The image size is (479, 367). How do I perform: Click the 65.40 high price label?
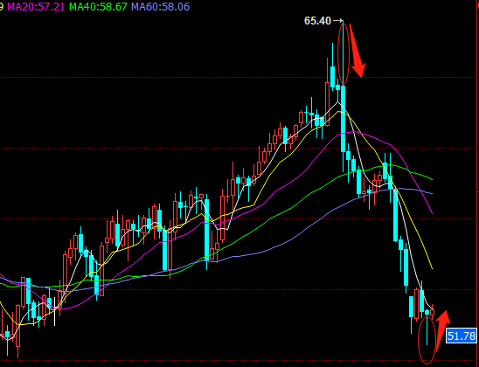(317, 21)
